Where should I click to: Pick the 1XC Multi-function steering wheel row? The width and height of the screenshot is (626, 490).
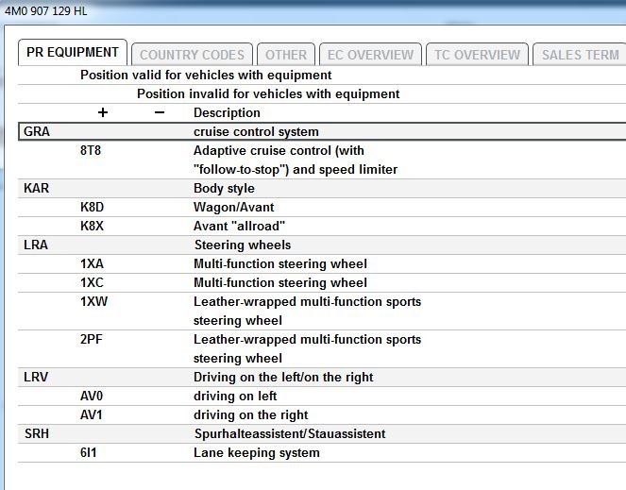tap(279, 283)
